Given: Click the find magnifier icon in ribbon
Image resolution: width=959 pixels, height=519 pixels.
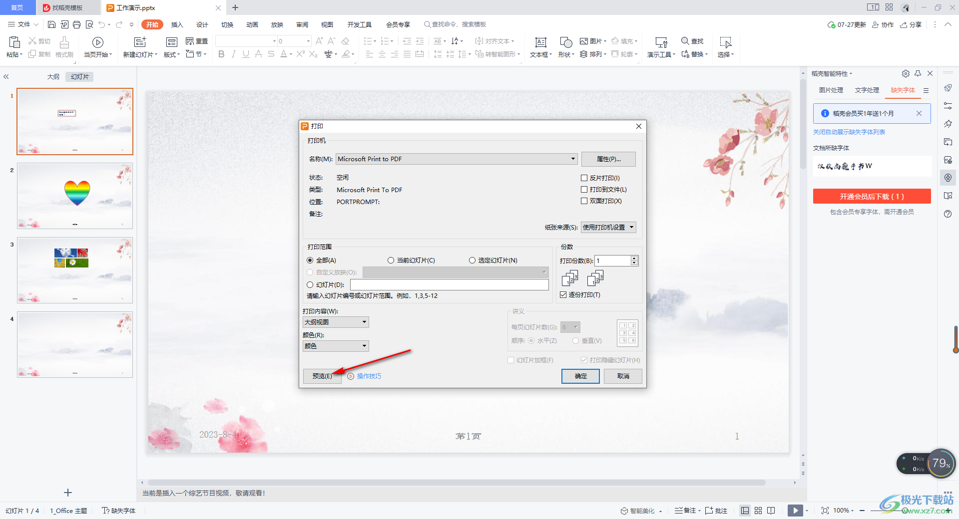Looking at the screenshot, I should (685, 41).
